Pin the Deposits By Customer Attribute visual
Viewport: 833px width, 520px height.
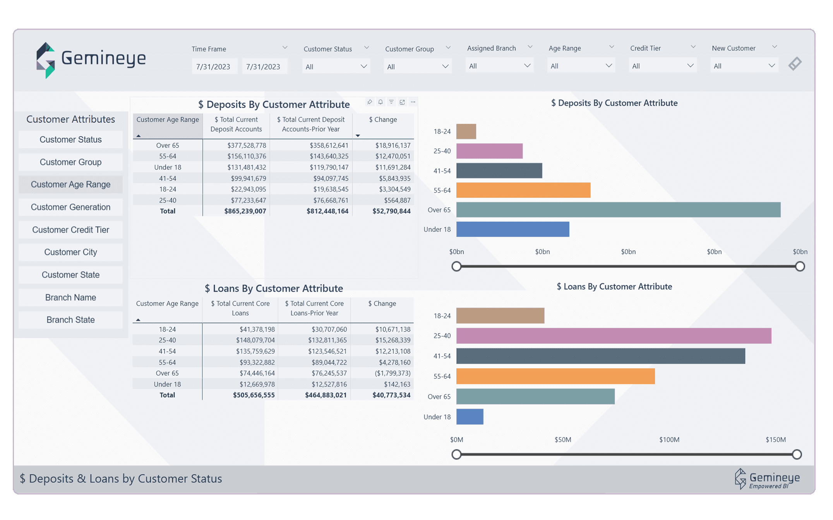[370, 102]
